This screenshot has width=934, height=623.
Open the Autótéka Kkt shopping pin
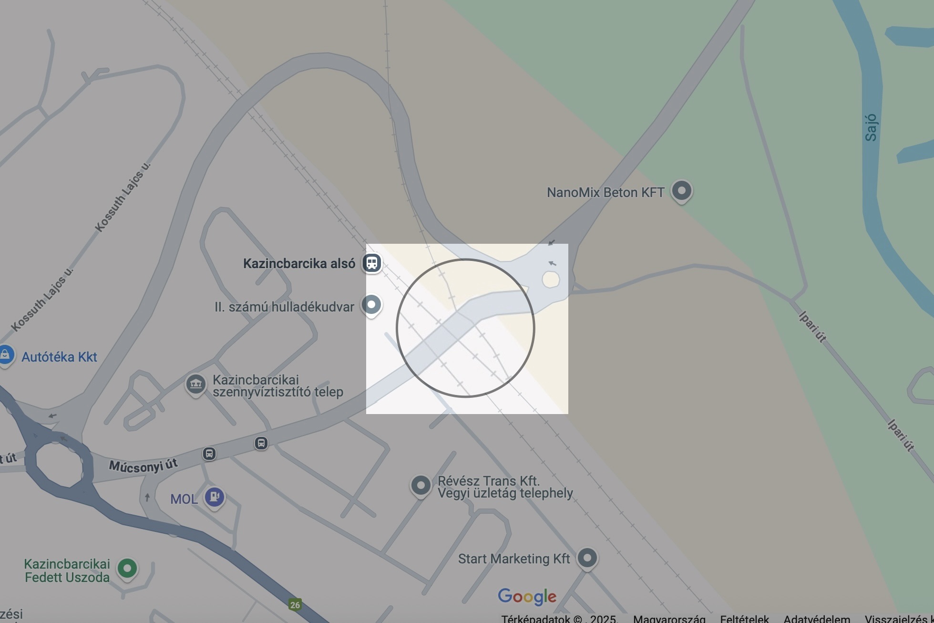5,356
